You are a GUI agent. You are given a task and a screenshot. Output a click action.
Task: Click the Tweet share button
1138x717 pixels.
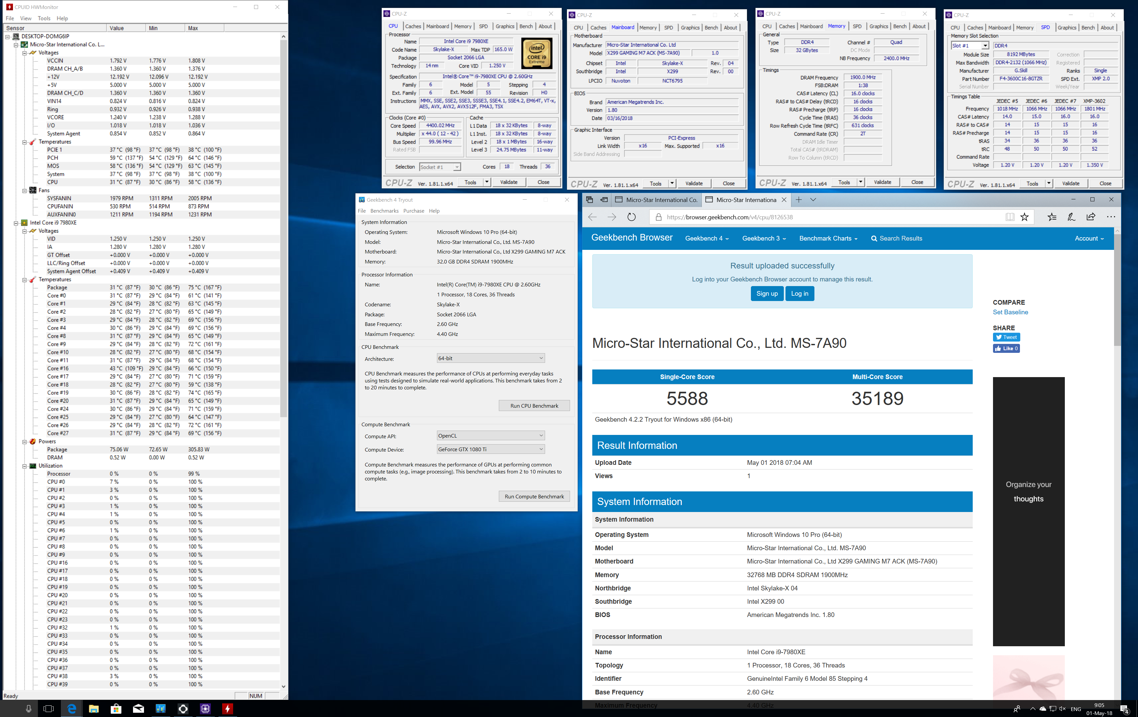[1006, 337]
